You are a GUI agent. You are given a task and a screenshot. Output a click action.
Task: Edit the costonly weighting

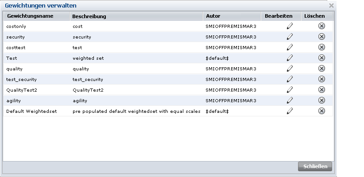[x=290, y=26]
